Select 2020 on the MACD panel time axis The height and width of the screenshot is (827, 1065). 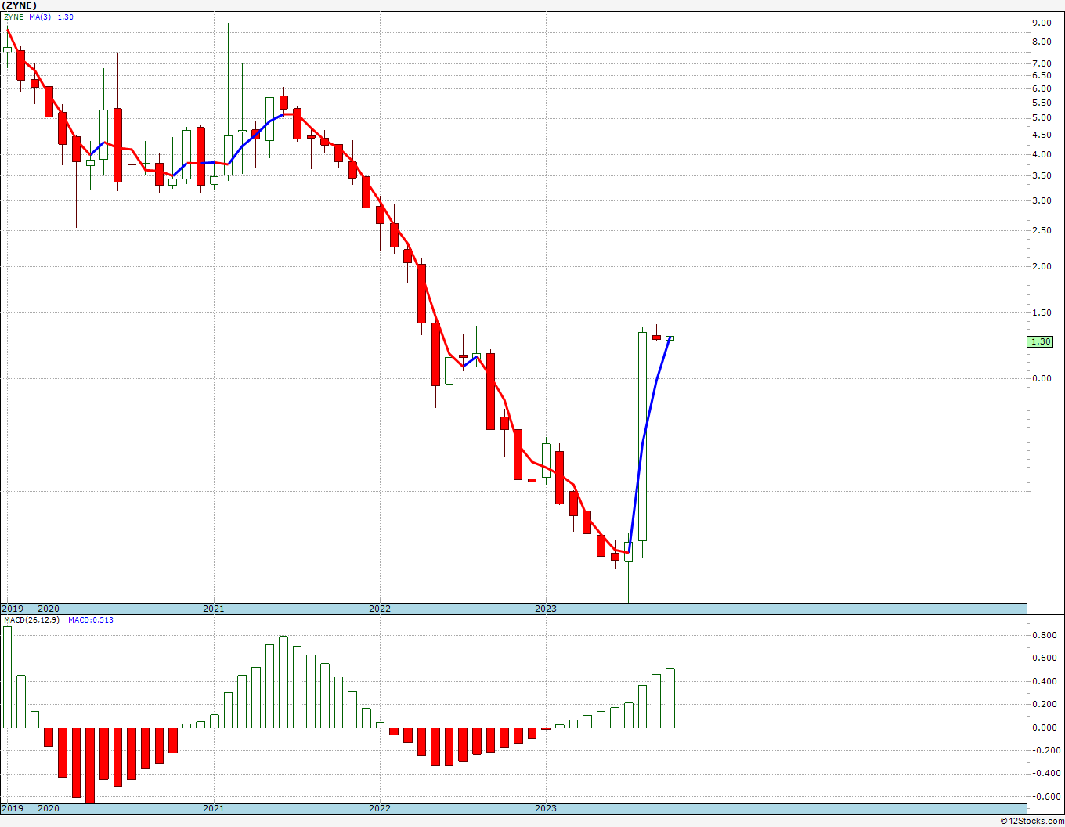[49, 808]
